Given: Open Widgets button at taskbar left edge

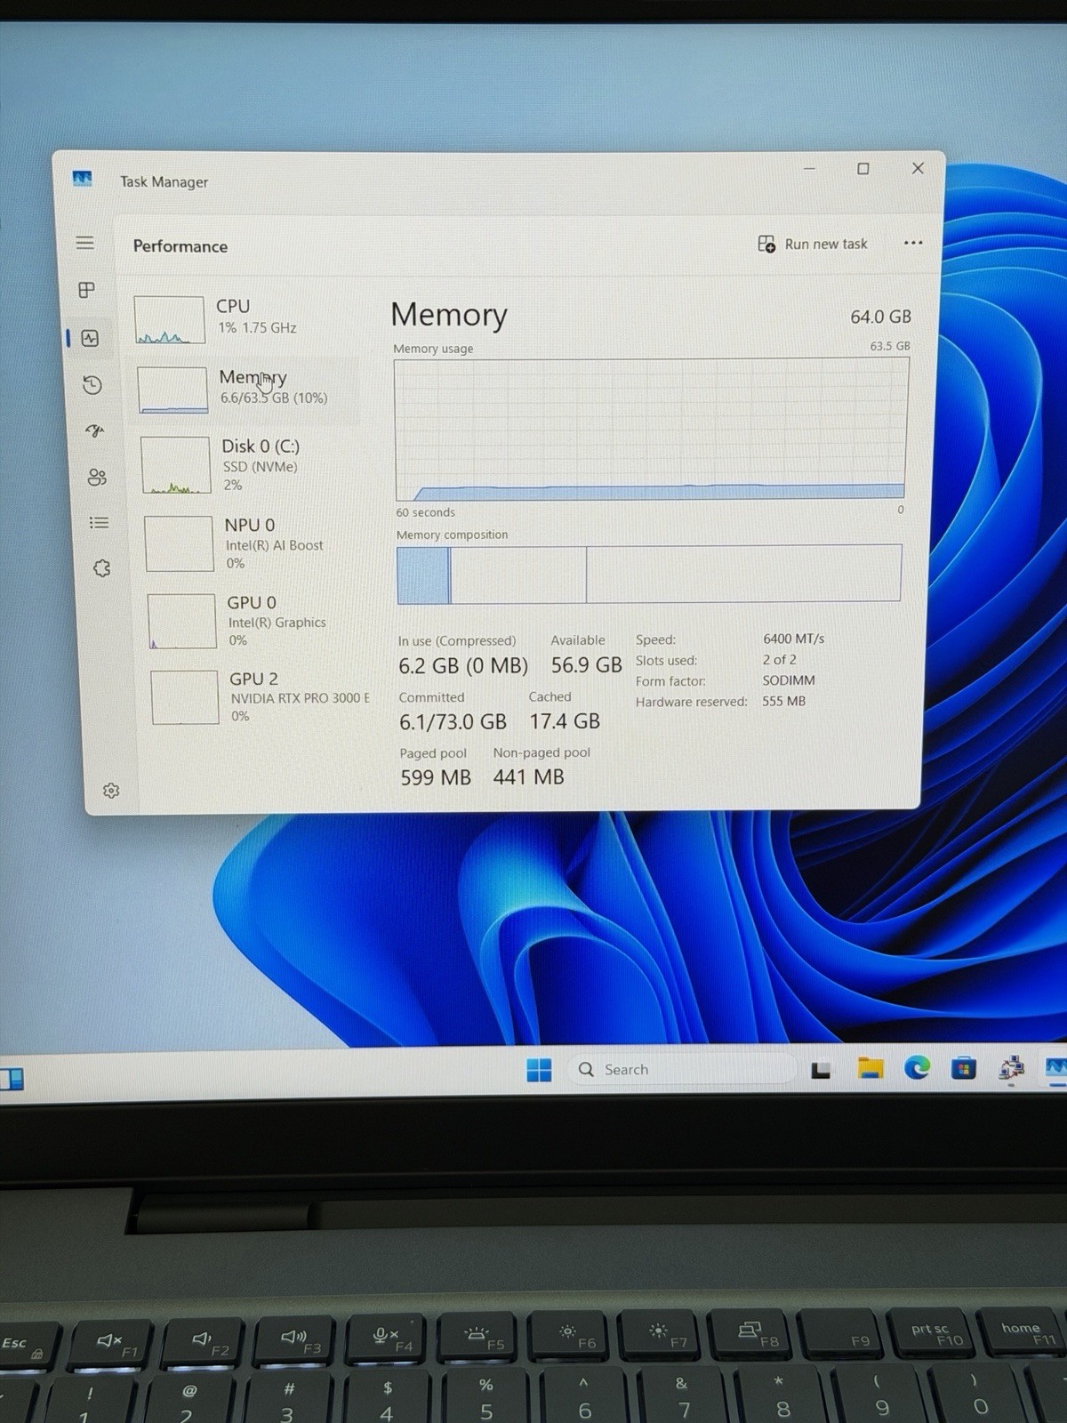Looking at the screenshot, I should pos(12,1080).
